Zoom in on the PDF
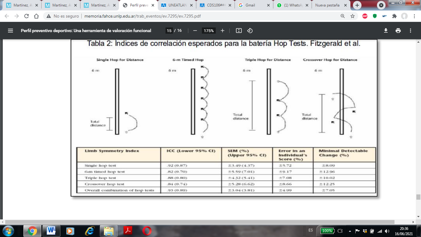This screenshot has height=237, width=421. (223, 31)
